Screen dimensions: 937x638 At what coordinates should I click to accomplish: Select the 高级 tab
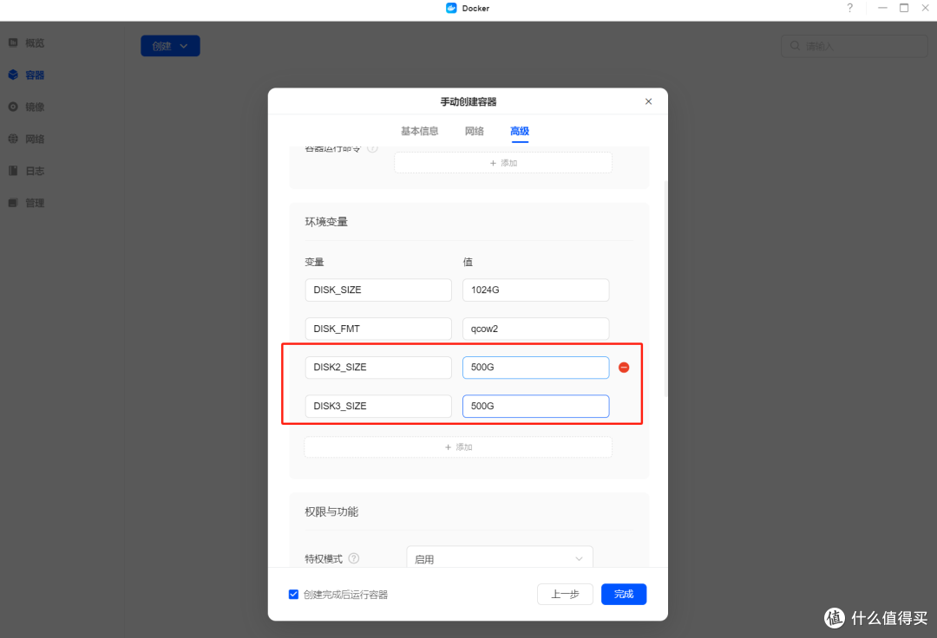520,131
